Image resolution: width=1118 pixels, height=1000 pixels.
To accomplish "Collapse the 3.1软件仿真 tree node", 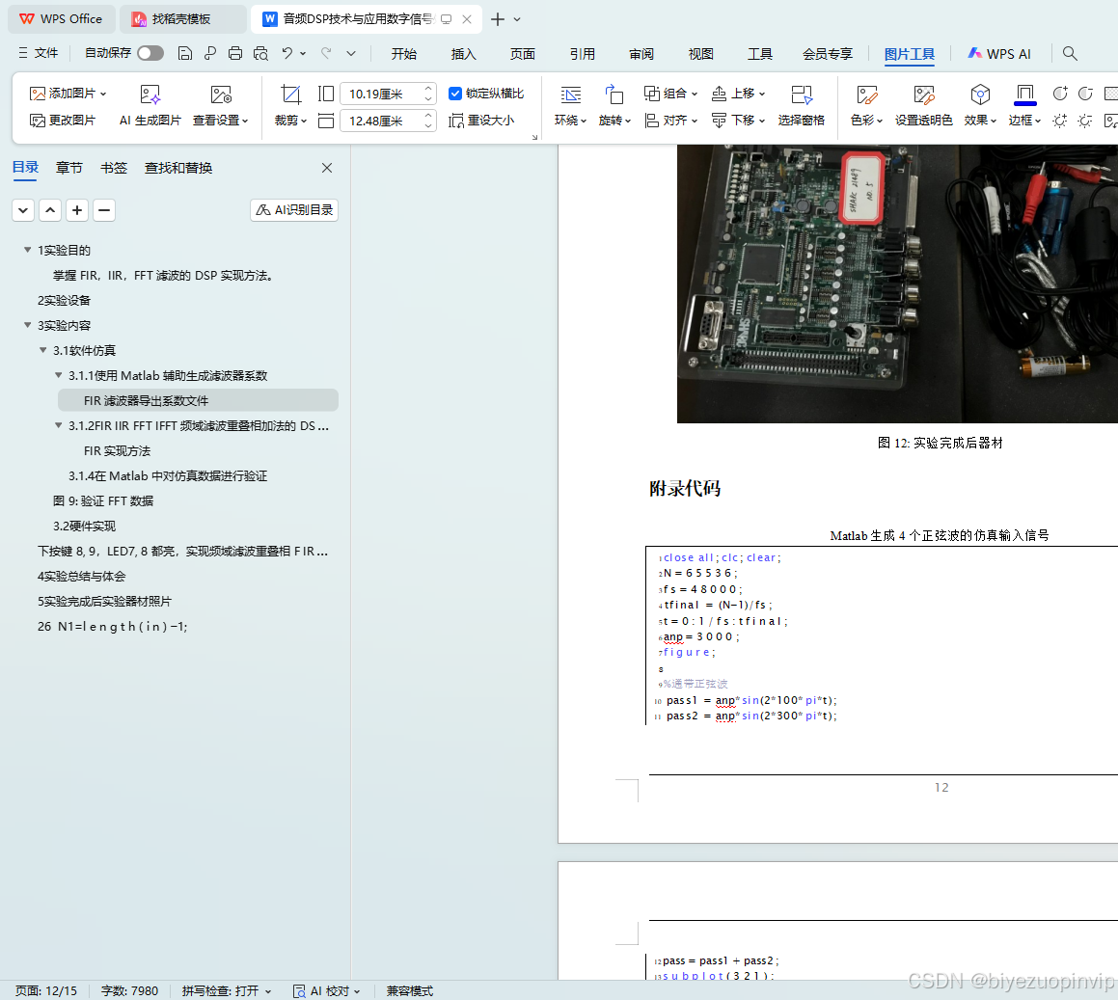I will 42,350.
